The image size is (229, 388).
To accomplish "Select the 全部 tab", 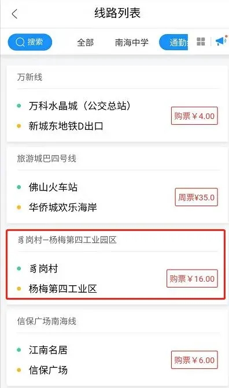I will [x=85, y=42].
